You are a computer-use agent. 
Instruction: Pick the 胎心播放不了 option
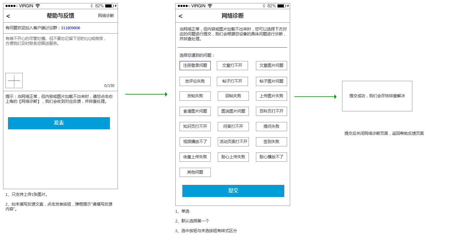271,157
